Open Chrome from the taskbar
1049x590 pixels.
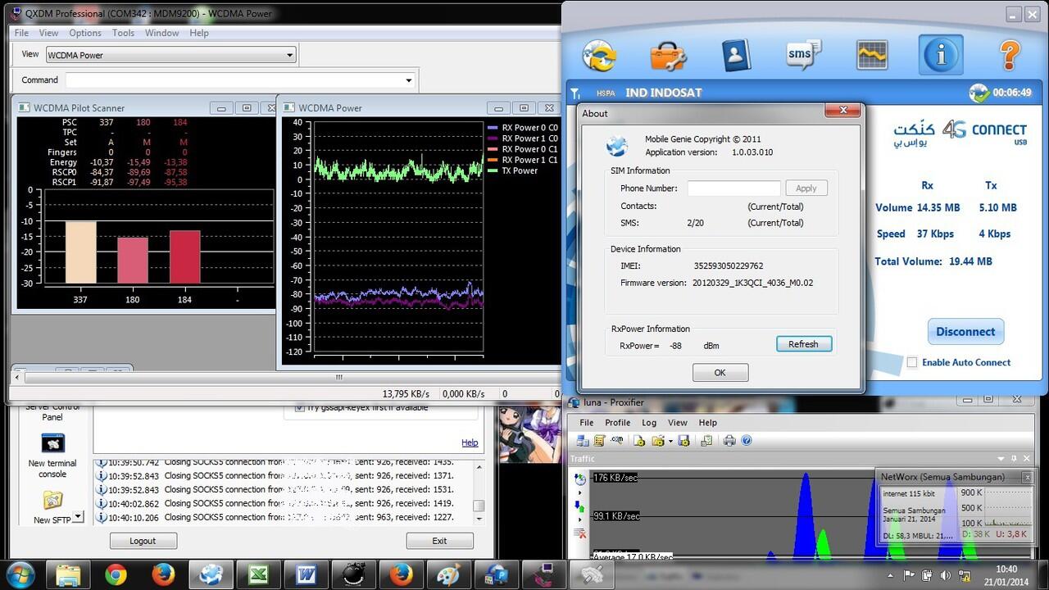point(116,574)
